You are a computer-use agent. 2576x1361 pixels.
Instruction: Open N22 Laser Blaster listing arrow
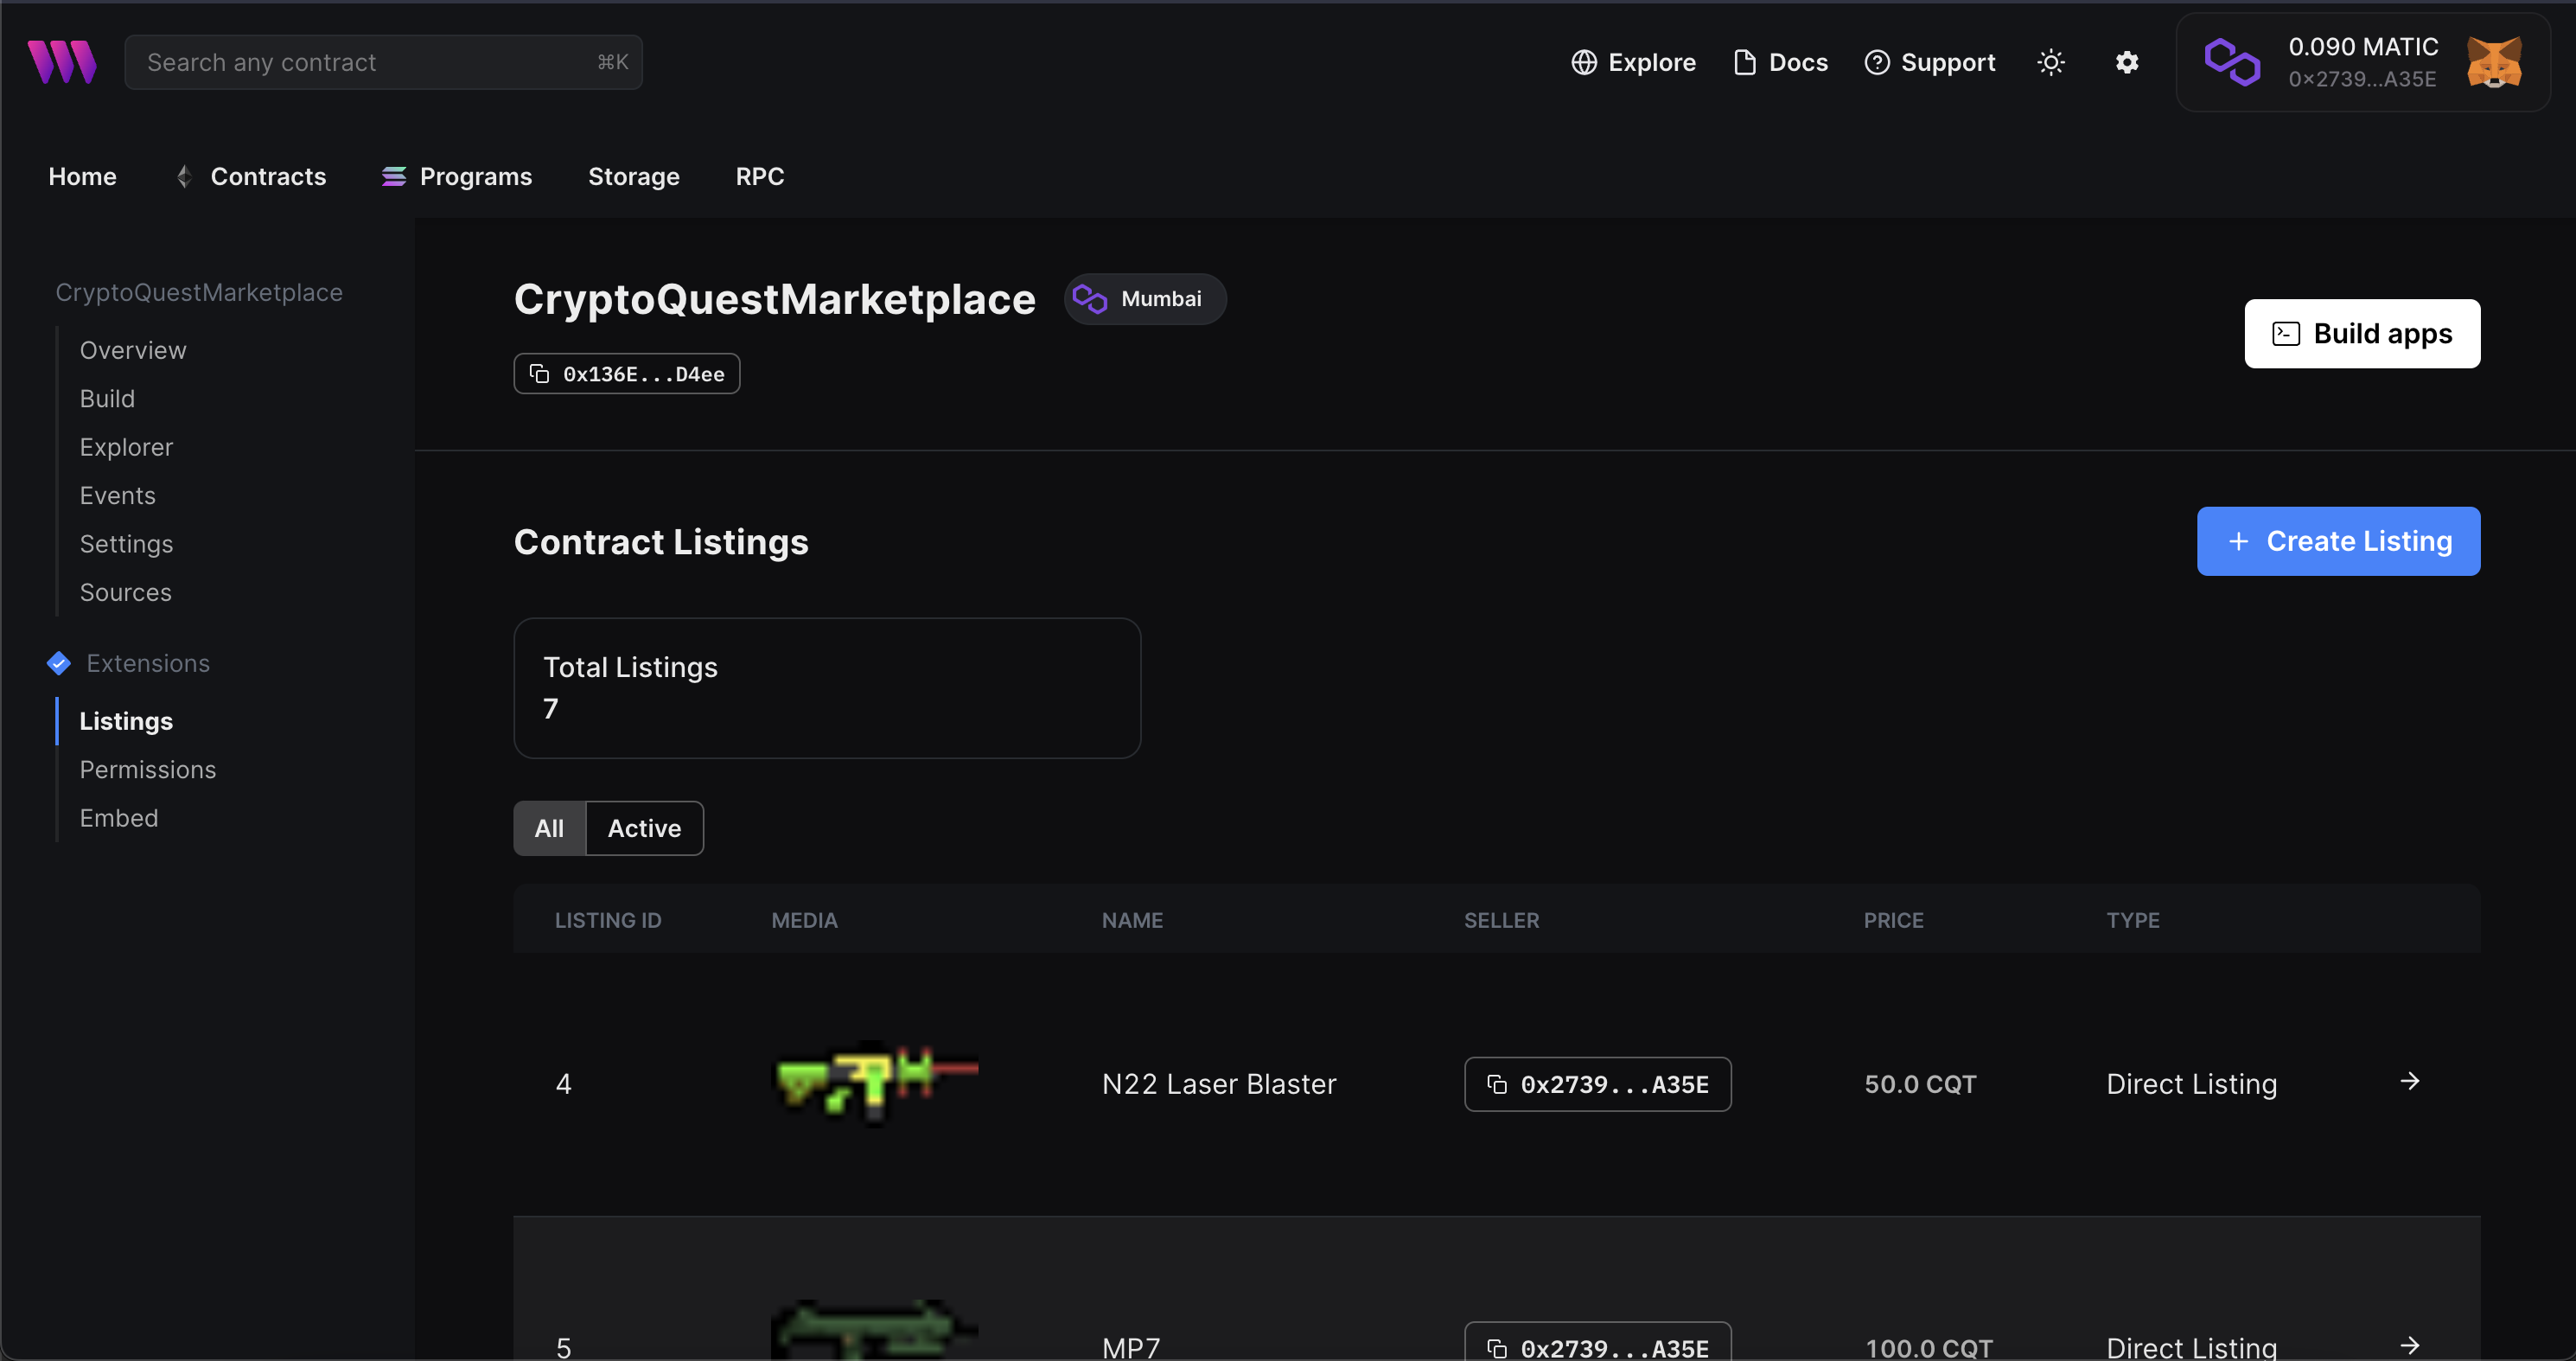pyautogui.click(x=2409, y=1082)
